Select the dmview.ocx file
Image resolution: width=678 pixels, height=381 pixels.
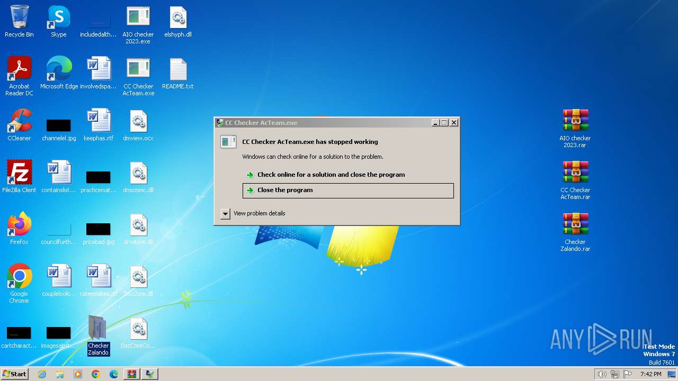138,125
